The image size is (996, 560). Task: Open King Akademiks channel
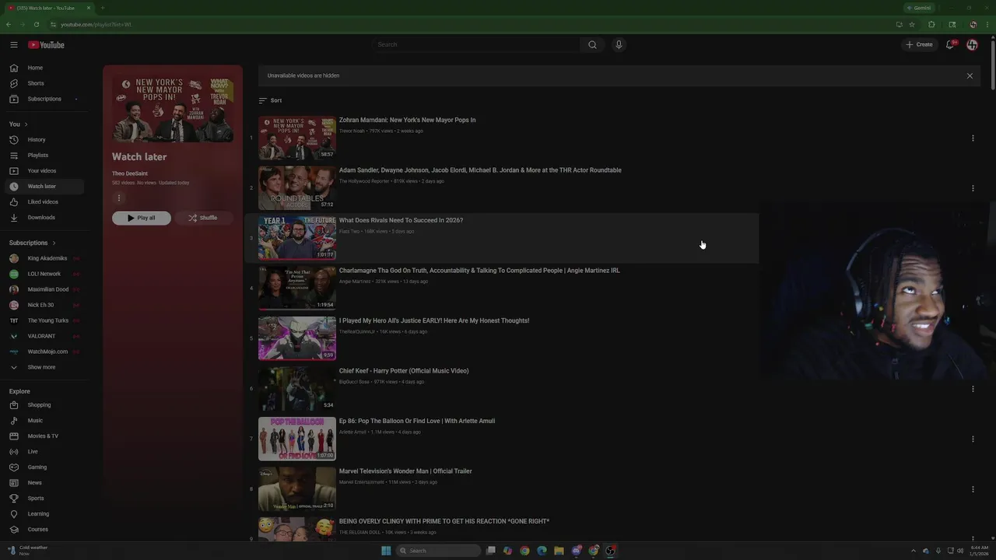pos(47,258)
